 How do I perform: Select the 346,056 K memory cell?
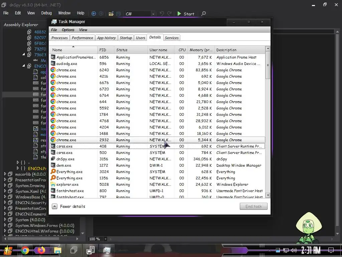[x=202, y=159]
